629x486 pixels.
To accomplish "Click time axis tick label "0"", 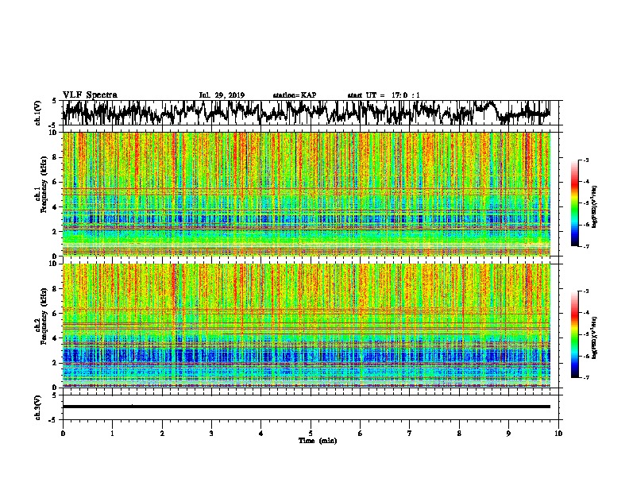I will point(63,434).
